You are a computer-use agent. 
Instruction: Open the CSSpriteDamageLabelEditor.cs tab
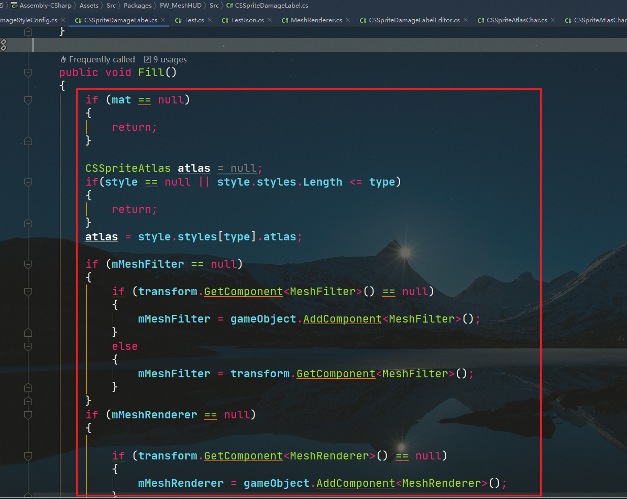click(x=414, y=20)
